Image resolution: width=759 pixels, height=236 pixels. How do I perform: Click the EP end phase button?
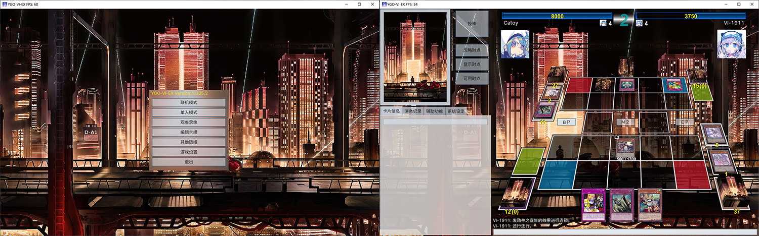coord(685,122)
